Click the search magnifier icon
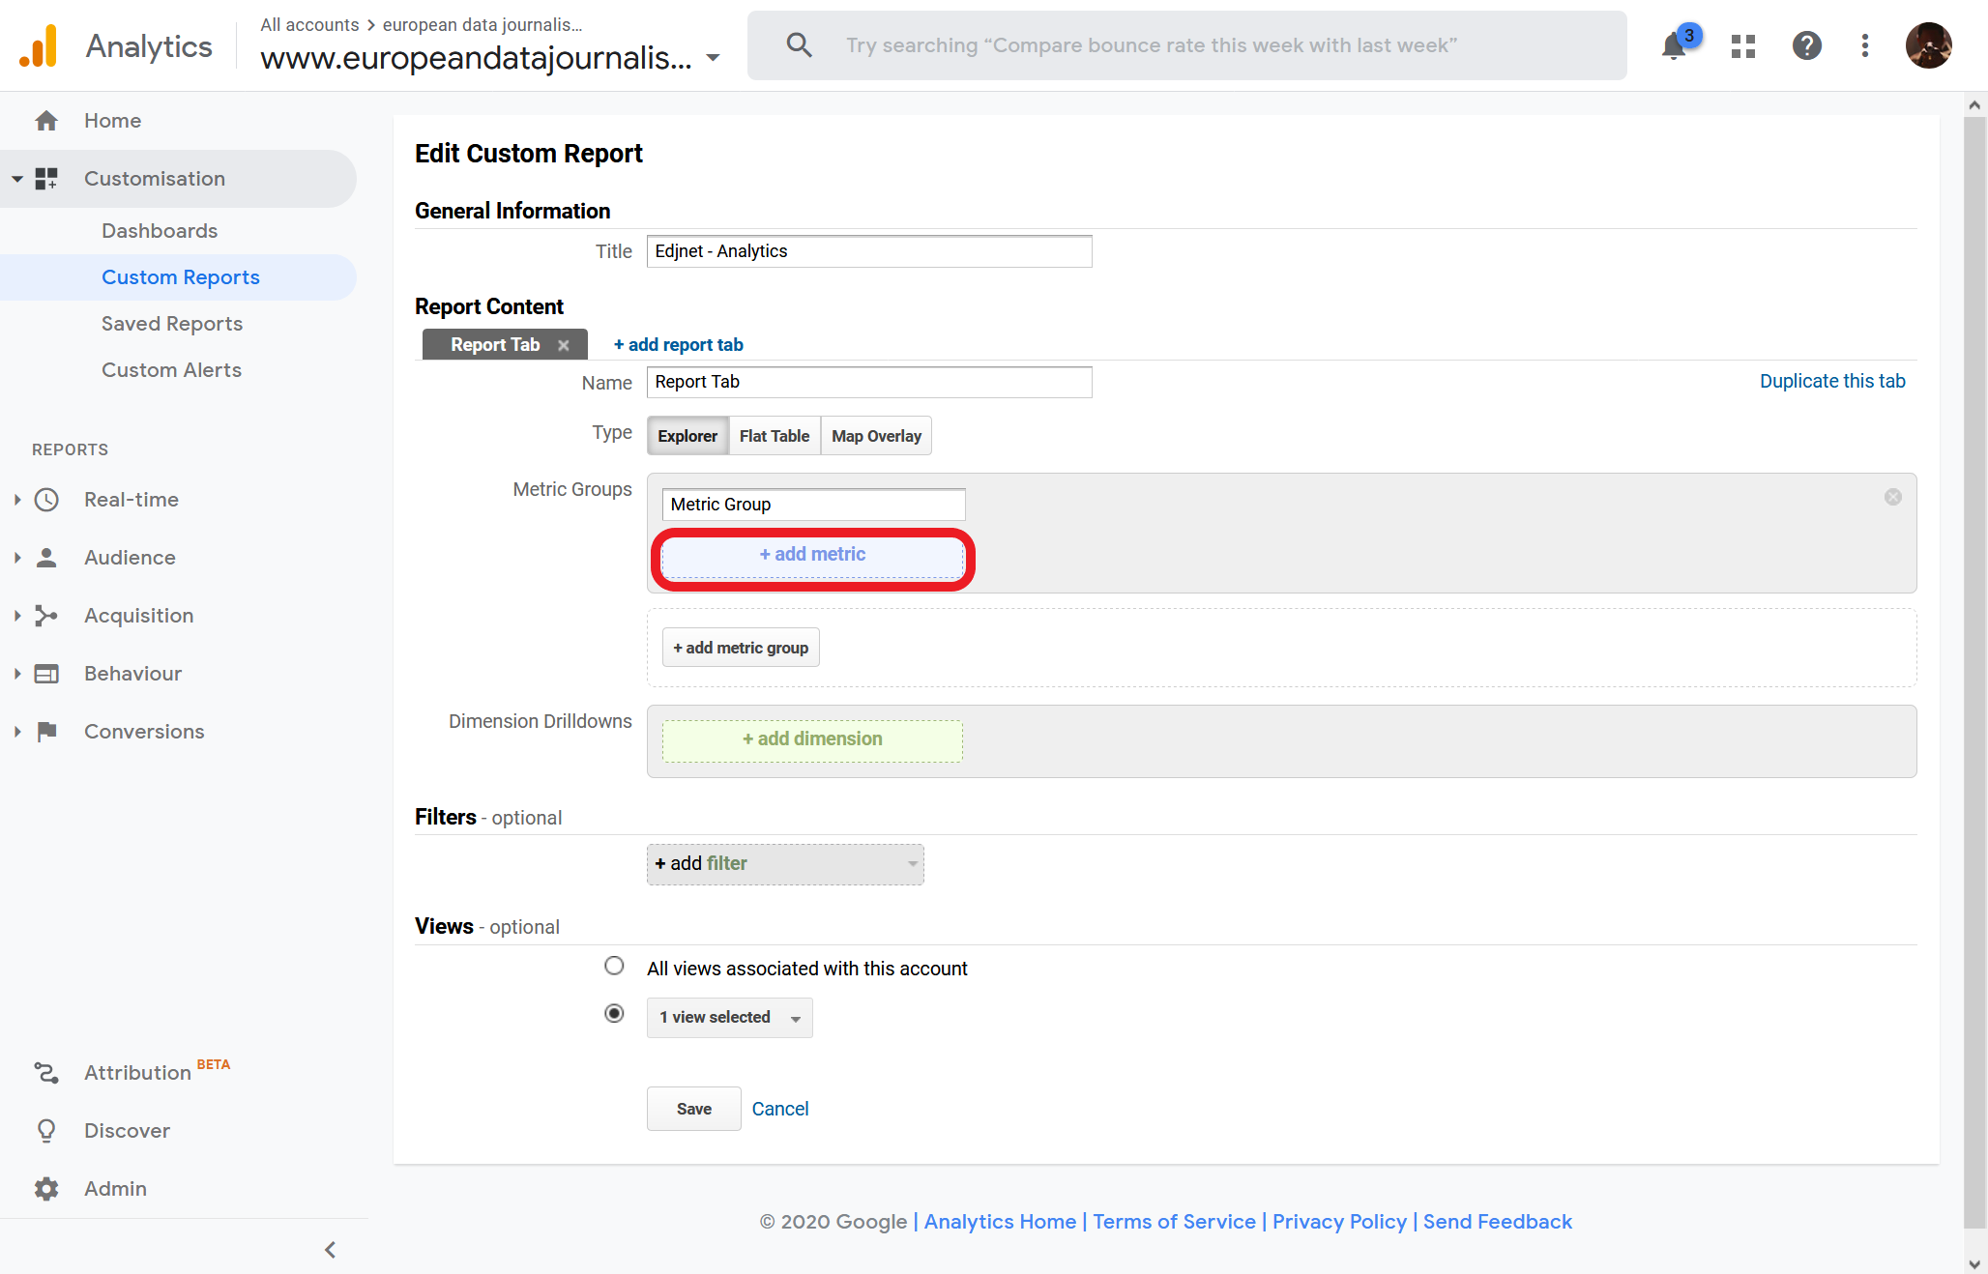 [799, 45]
